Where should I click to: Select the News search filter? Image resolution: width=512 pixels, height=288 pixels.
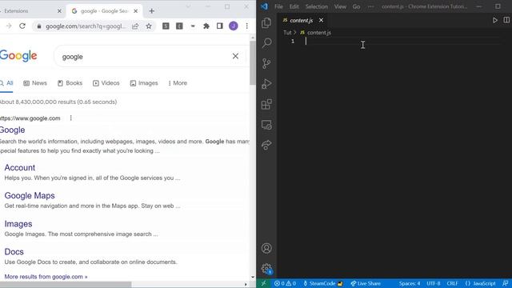(x=35, y=83)
